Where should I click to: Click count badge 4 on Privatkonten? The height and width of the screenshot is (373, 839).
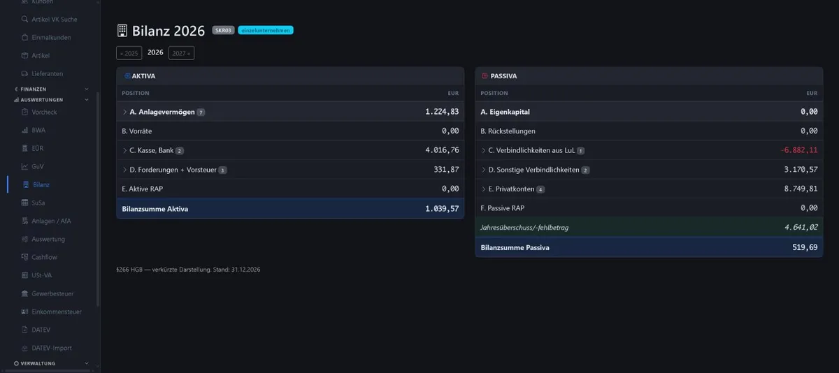[x=540, y=189]
